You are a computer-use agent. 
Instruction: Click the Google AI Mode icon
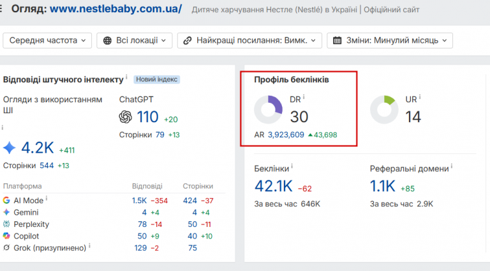tap(6, 200)
